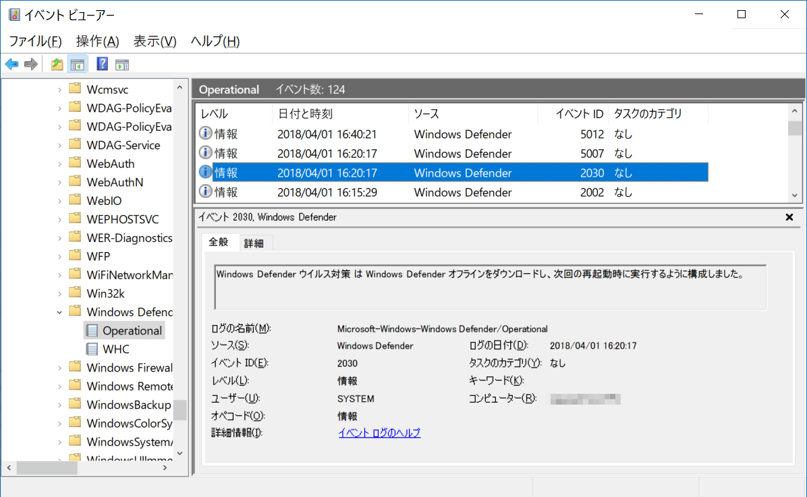Click the event list scroll down arrow
Viewport: 807px width, 497px height.
point(795,195)
